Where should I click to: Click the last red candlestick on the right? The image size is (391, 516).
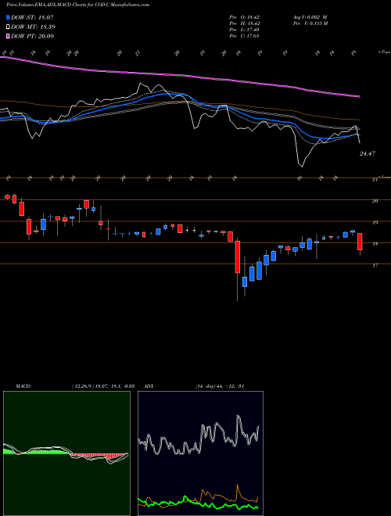point(360,242)
